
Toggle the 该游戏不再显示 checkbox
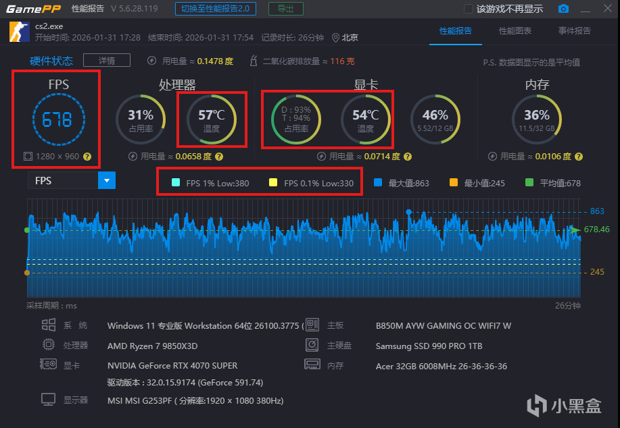tap(468, 9)
